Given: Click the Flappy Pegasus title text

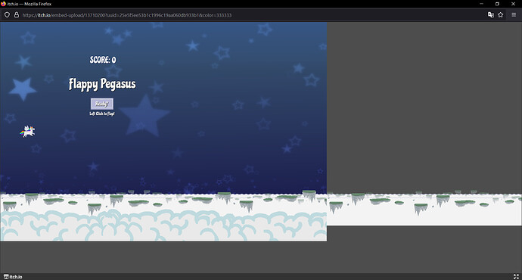Looking at the screenshot, I should [x=102, y=84].
